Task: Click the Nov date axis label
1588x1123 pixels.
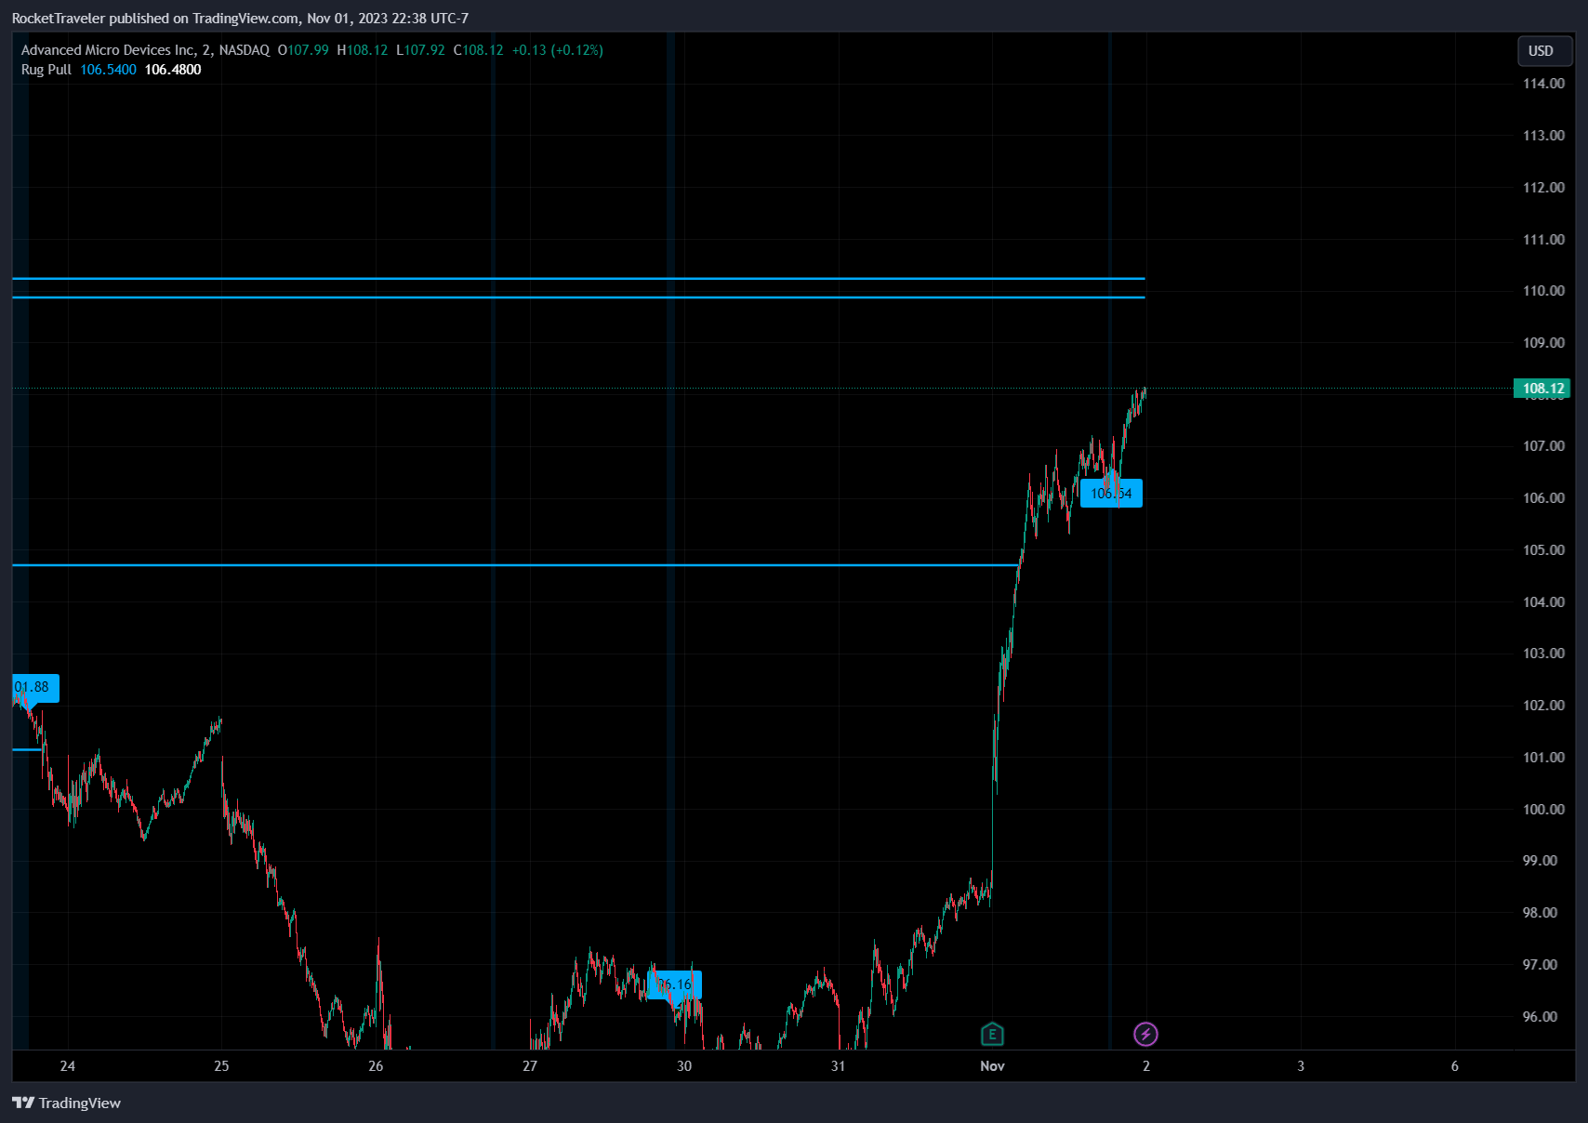Action: click(x=992, y=1066)
